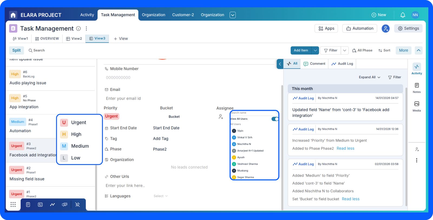Click Read less in the 02/01/2026 log
Viewport: 433px width, 220px height.
pyautogui.click(x=351, y=199)
